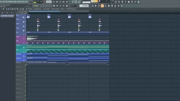Click the microphone recording icon
The image size is (180, 101).
pos(122,2)
